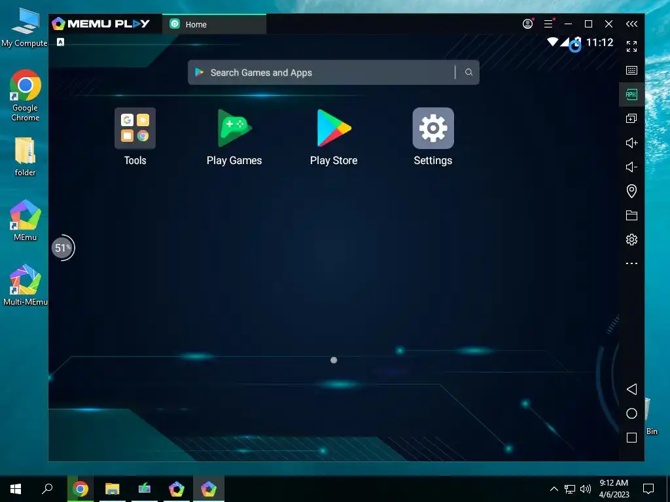This screenshot has height=502, width=670.
Task: Click the Android status bar time 11:12
Action: pyautogui.click(x=600, y=42)
